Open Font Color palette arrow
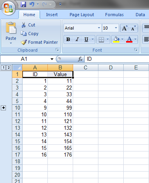Image resolution: width=149 pixels, height=183 pixels. (x=136, y=39)
